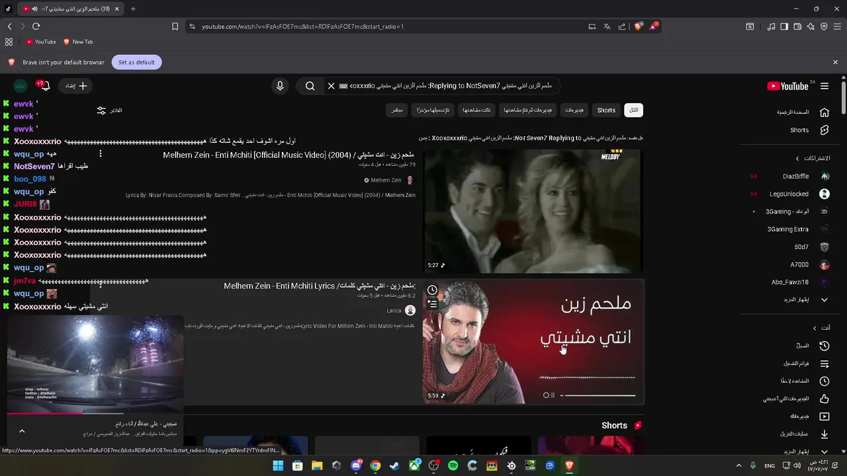Clear the YouTube search box text

click(332, 86)
